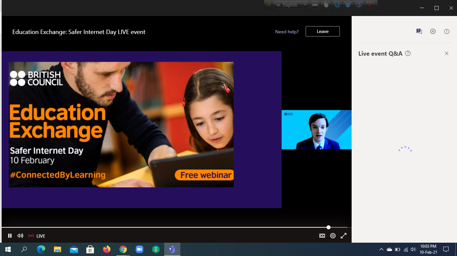Open Teams settings gear icon
The image size is (457, 256).
(x=433, y=31)
